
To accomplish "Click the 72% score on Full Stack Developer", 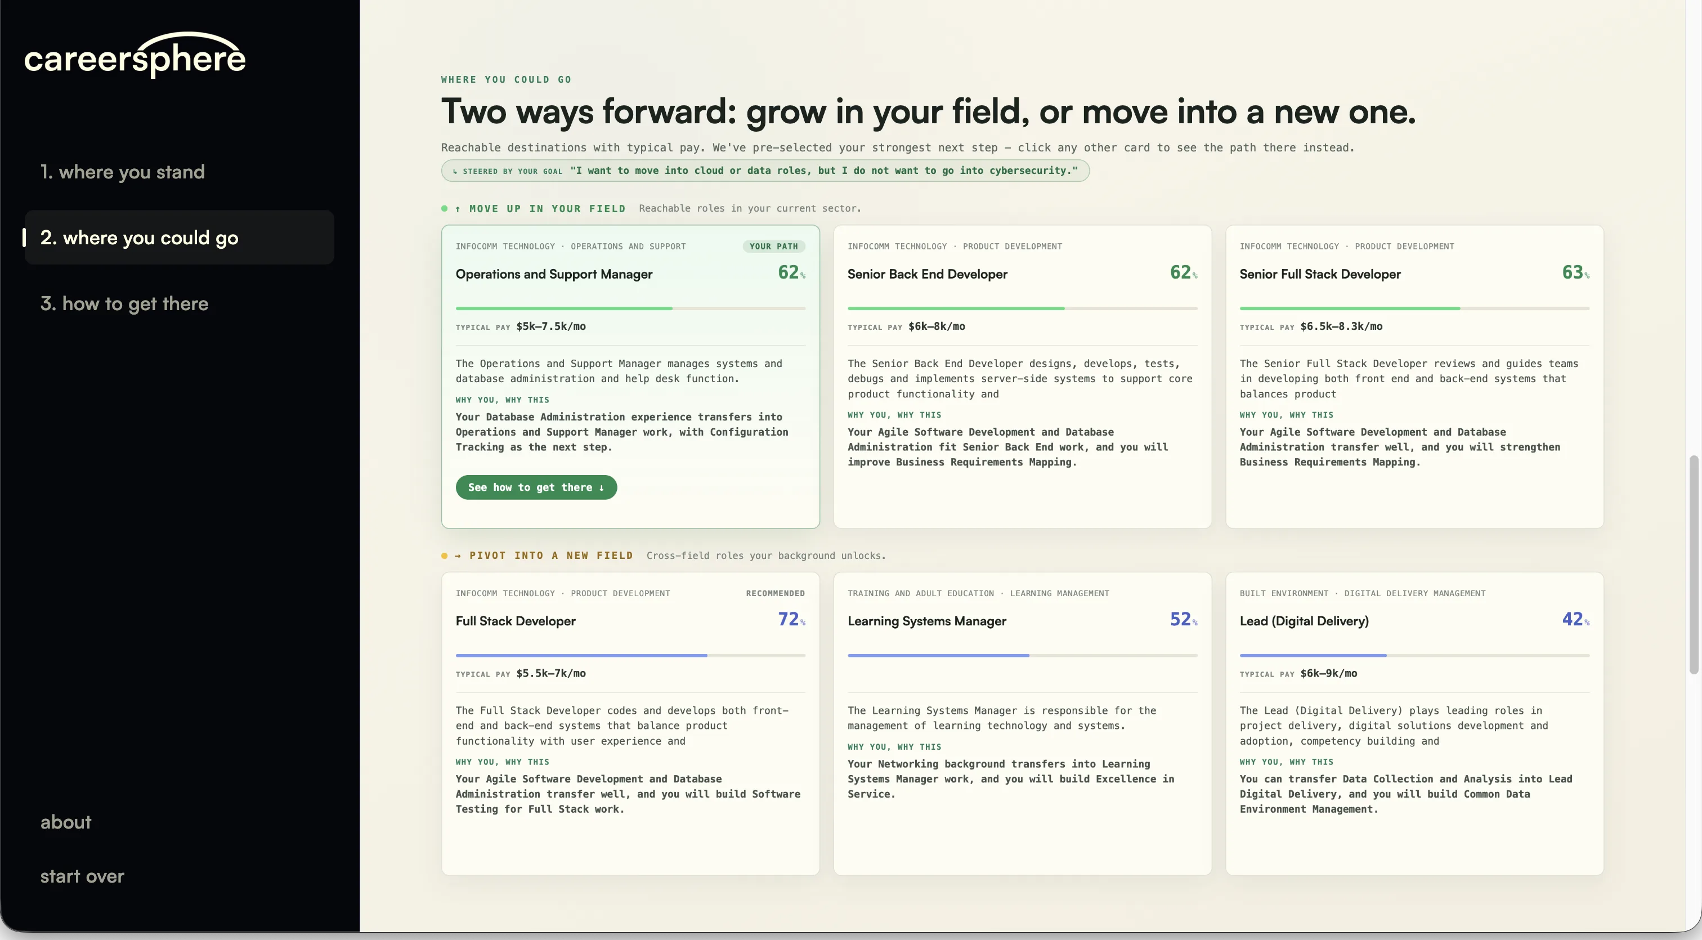I will pyautogui.click(x=791, y=619).
